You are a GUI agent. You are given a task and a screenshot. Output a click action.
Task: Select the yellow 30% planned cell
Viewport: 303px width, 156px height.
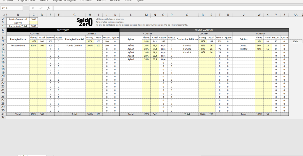(33, 41)
